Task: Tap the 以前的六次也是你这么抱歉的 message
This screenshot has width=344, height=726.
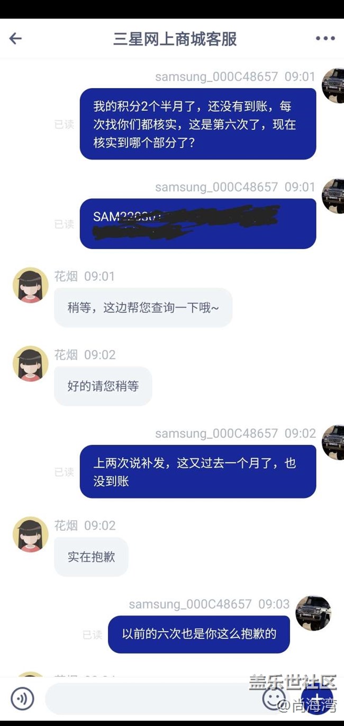Action: (x=199, y=634)
